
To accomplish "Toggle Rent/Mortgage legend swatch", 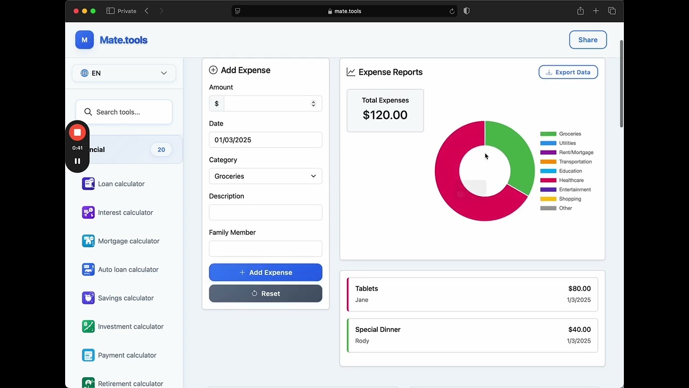I will (x=548, y=153).
